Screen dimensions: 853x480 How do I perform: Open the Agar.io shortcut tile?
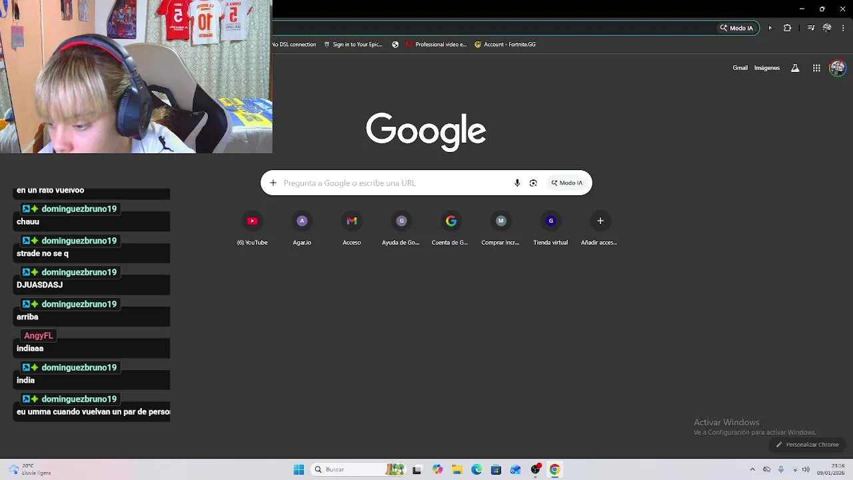302,229
